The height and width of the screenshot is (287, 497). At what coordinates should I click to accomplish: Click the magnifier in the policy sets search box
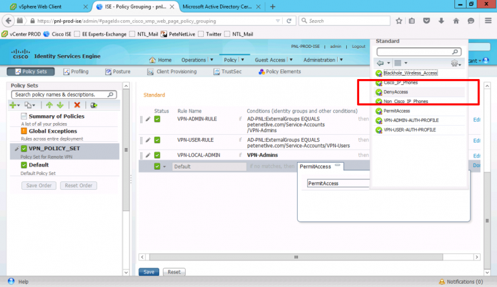click(110, 95)
